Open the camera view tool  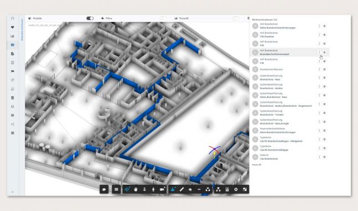[x=162, y=189]
